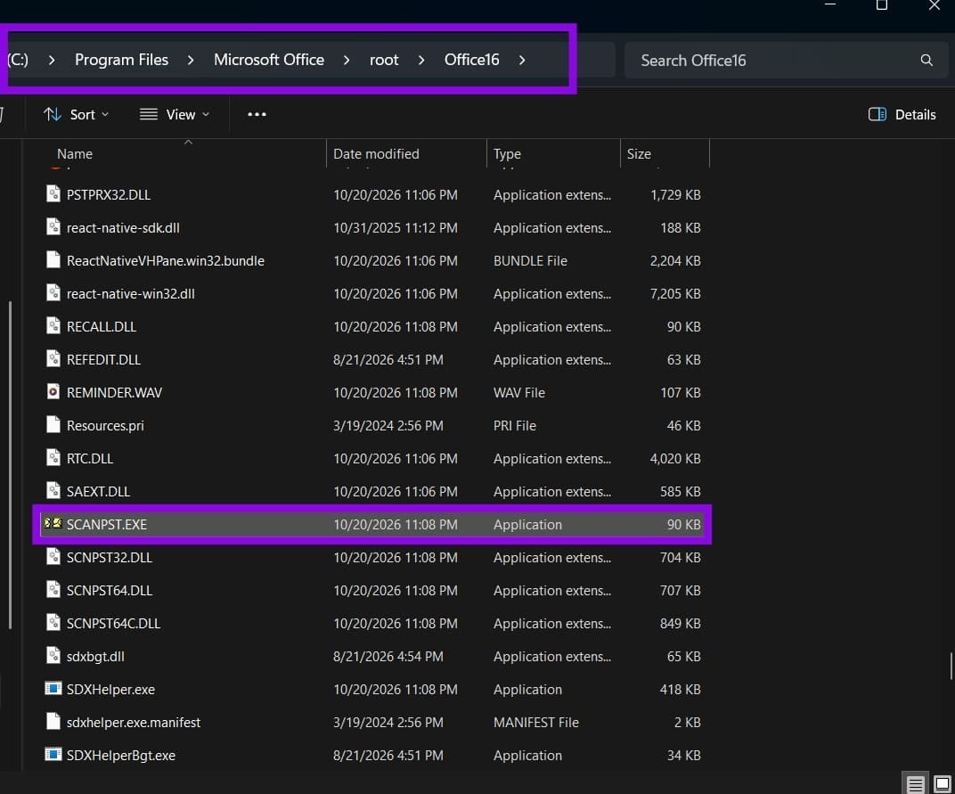Click the RECALL.DLL file icon
The height and width of the screenshot is (794, 955).
[53, 326]
